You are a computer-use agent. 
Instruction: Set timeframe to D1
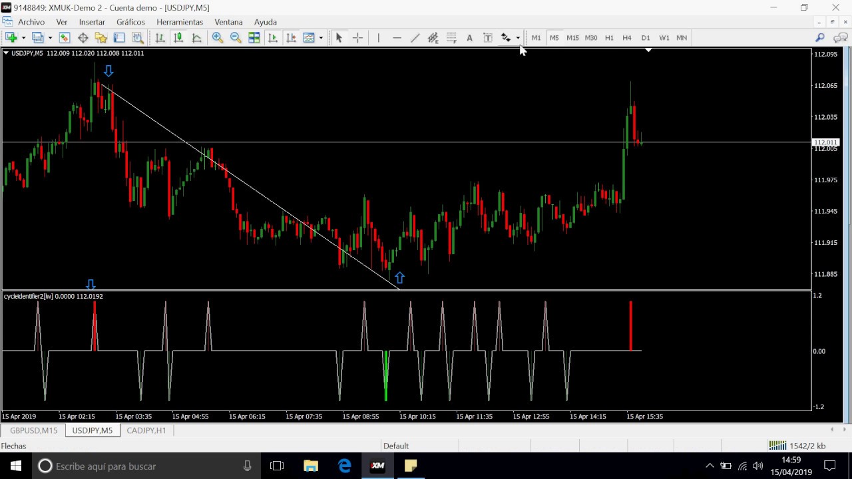646,38
